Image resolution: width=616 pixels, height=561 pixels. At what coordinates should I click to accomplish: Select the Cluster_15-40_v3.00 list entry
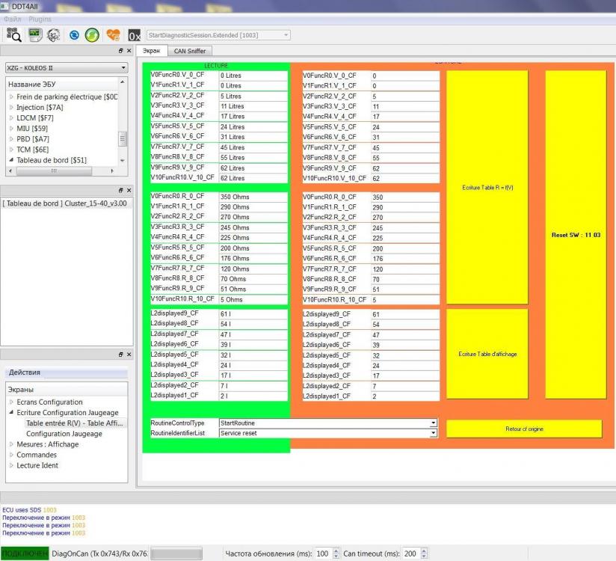click(65, 203)
